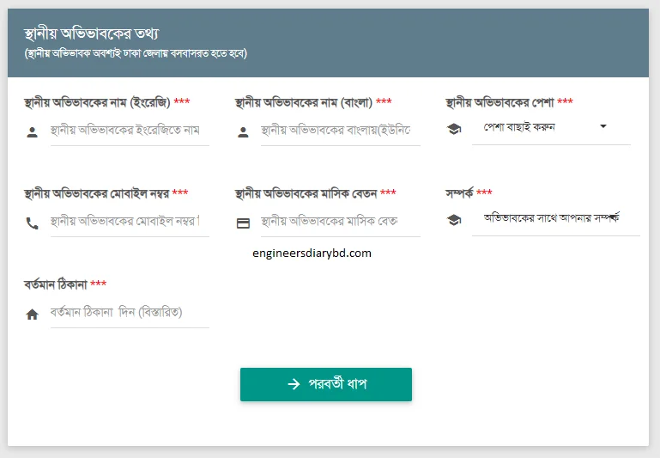Click the graduation cap icon beside সম্পর্ক field
Image resolution: width=660 pixels, height=458 pixels.
(453, 220)
